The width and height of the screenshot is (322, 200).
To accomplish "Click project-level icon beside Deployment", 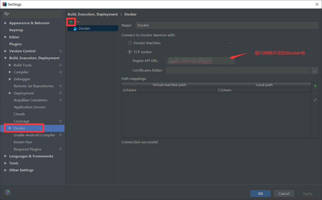I will pos(60,93).
